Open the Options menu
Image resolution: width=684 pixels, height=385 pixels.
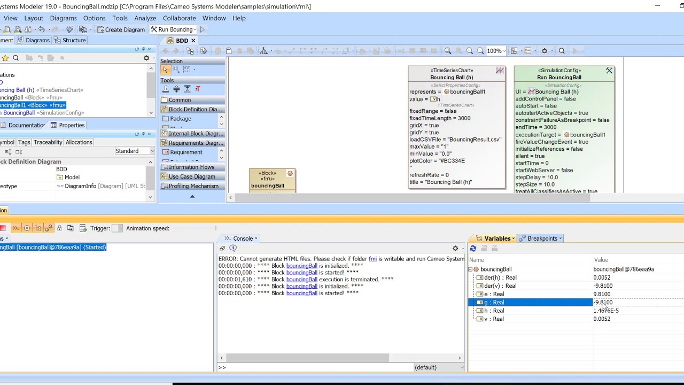pos(95,18)
